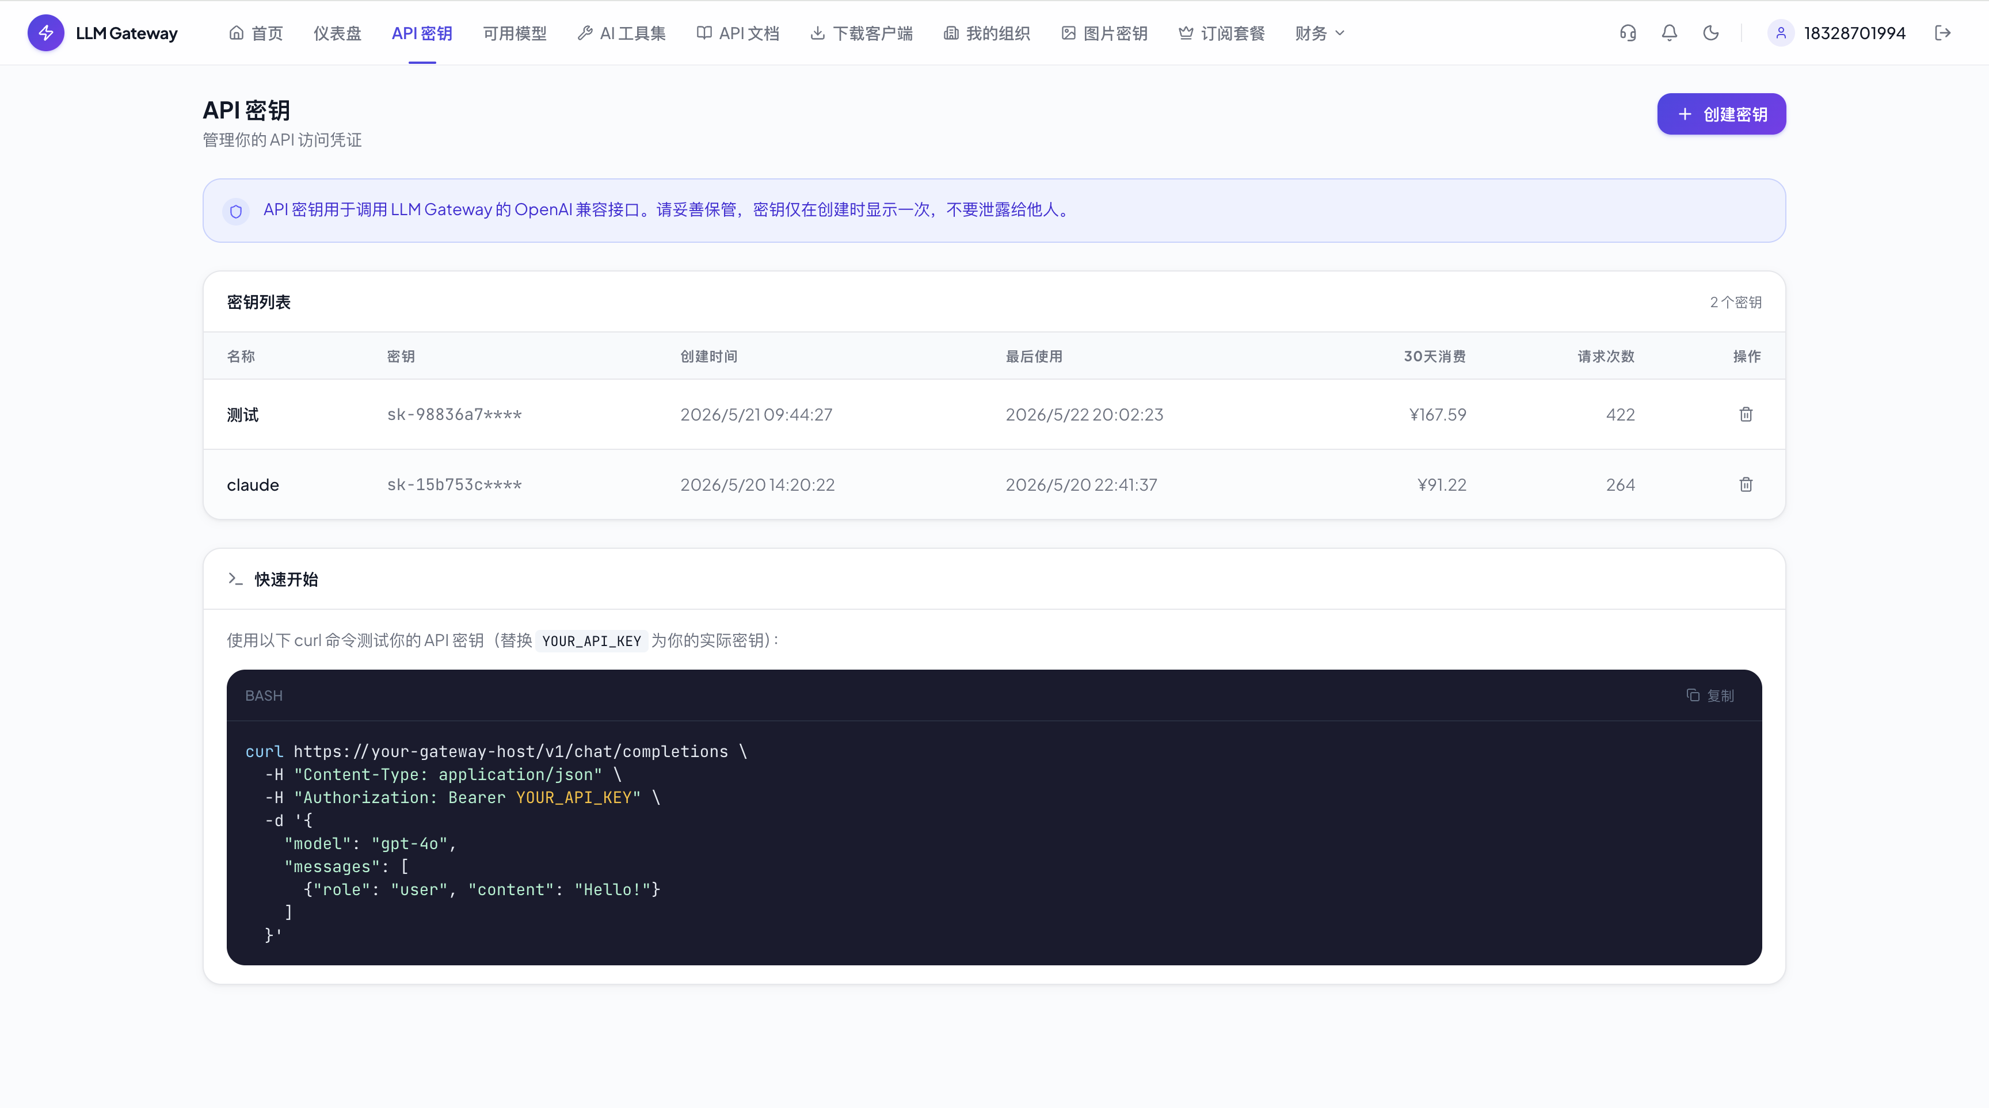Open 下载客户端 tab
Image resolution: width=1989 pixels, height=1108 pixels.
(x=862, y=33)
